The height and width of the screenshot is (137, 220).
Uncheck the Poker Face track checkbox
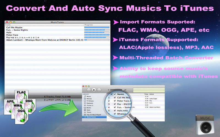pos(115,101)
